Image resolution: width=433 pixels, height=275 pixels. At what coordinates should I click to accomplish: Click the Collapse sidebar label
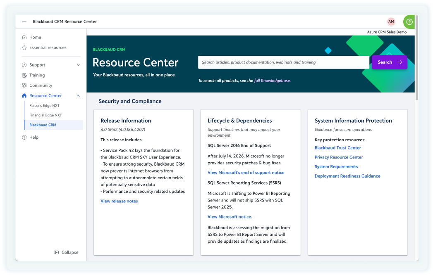(70, 252)
